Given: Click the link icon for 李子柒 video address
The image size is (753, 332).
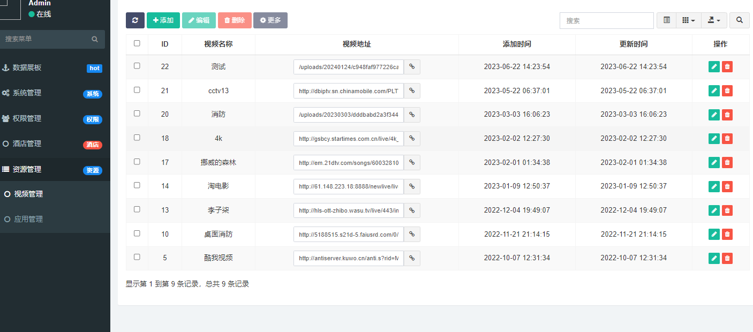Looking at the screenshot, I should 412,210.
